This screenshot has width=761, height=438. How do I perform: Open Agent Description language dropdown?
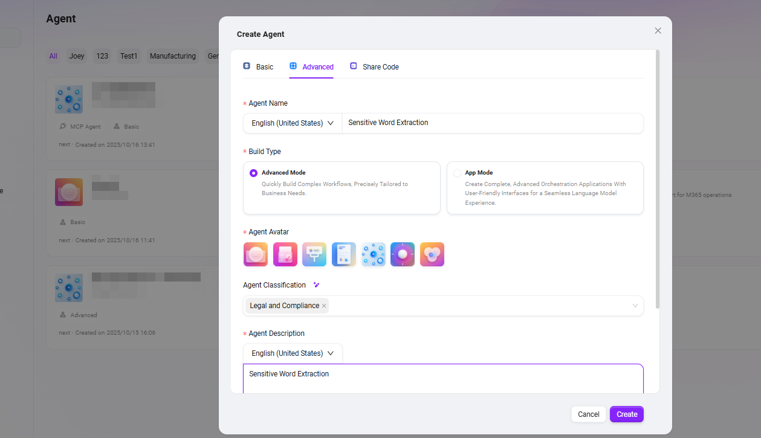(x=293, y=353)
